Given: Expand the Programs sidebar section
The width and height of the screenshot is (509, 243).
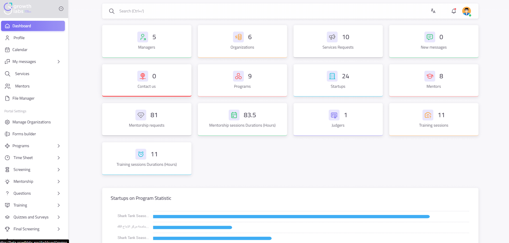Looking at the screenshot, I should (x=59, y=146).
